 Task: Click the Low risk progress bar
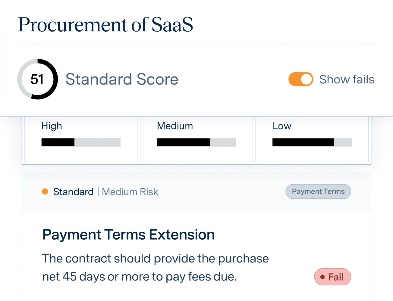[312, 142]
